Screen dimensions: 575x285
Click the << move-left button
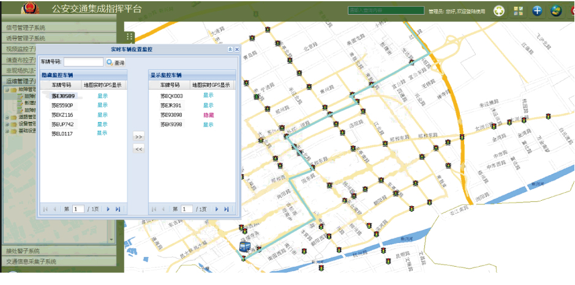point(139,148)
